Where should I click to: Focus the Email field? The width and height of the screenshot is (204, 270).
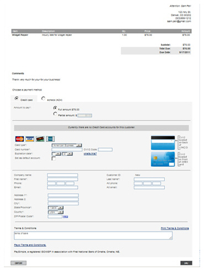62,188
